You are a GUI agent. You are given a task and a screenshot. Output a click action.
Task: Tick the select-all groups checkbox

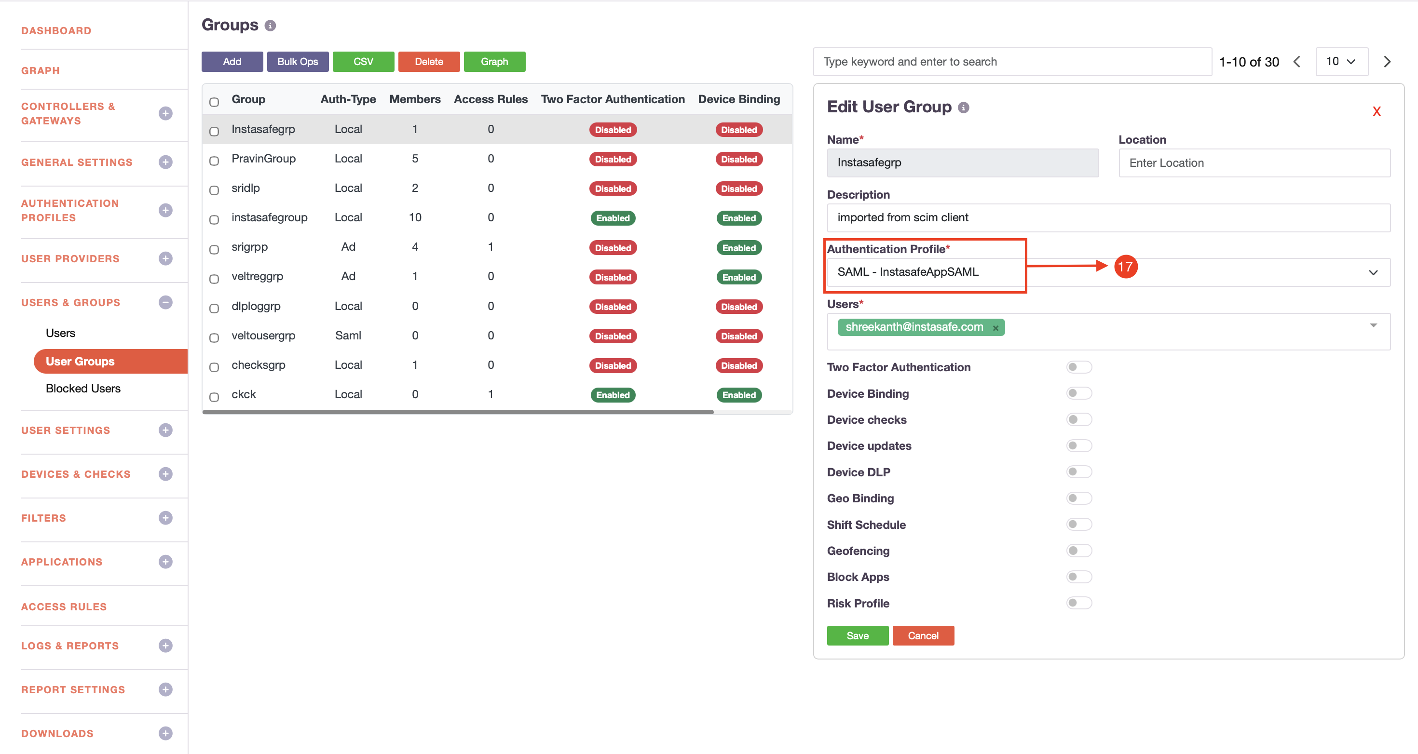click(214, 102)
